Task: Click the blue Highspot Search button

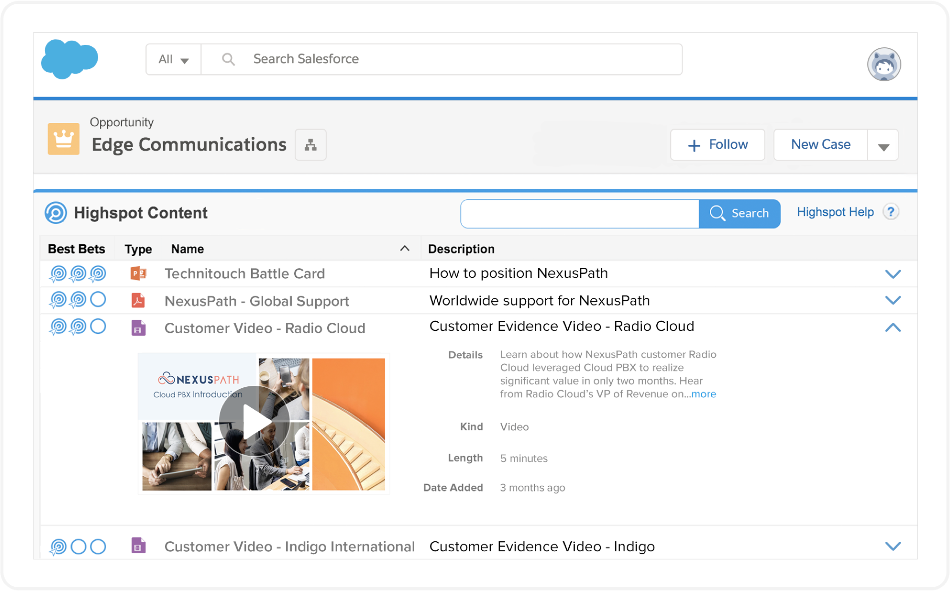Action: point(740,213)
